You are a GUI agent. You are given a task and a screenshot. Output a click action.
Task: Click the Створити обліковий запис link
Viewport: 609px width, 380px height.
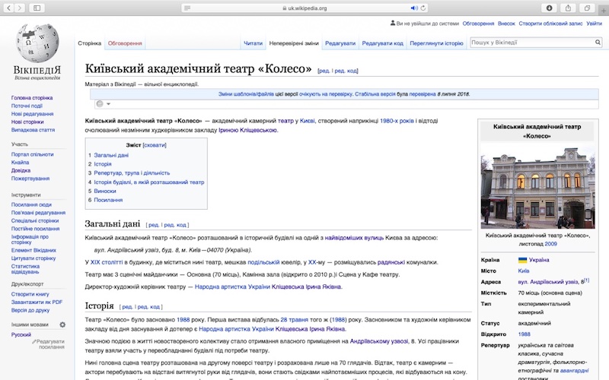(x=550, y=24)
